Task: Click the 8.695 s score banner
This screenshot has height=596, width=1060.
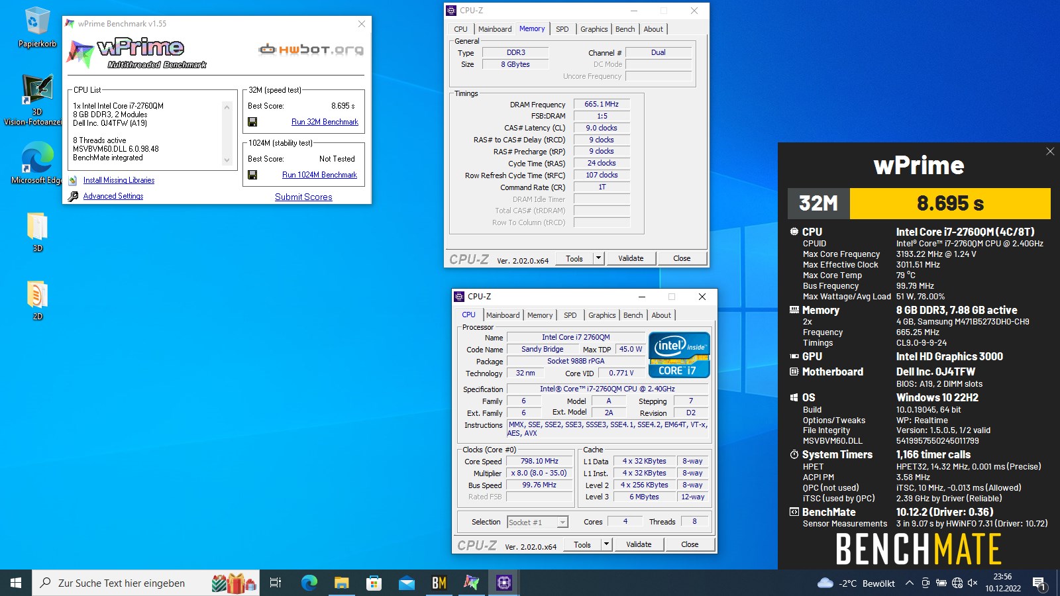Action: click(950, 203)
